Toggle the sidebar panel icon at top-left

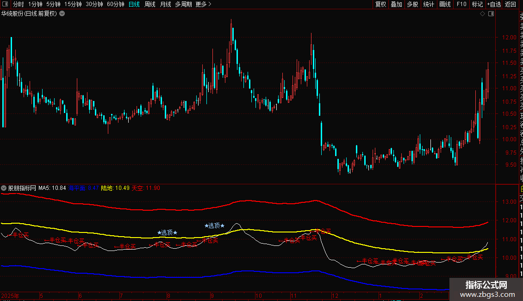[5, 4]
